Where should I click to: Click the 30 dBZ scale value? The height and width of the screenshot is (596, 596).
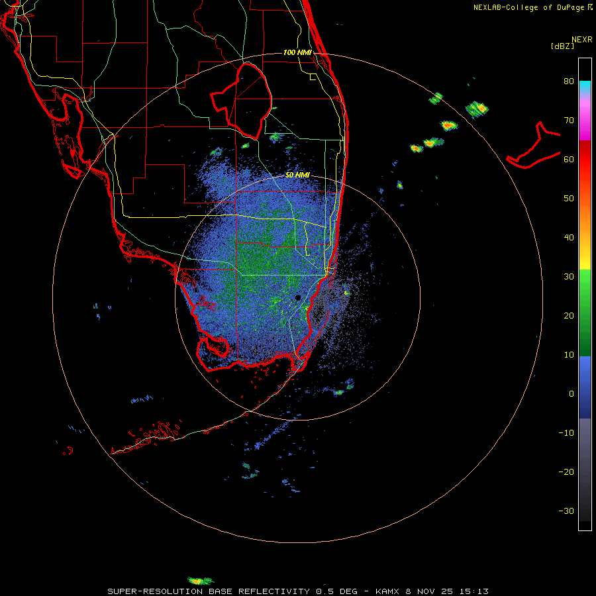[569, 277]
